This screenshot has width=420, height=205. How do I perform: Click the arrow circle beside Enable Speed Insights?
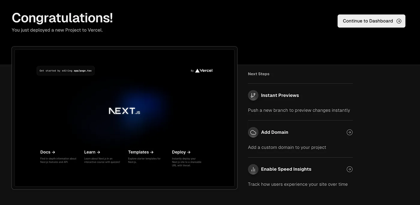[349, 169]
